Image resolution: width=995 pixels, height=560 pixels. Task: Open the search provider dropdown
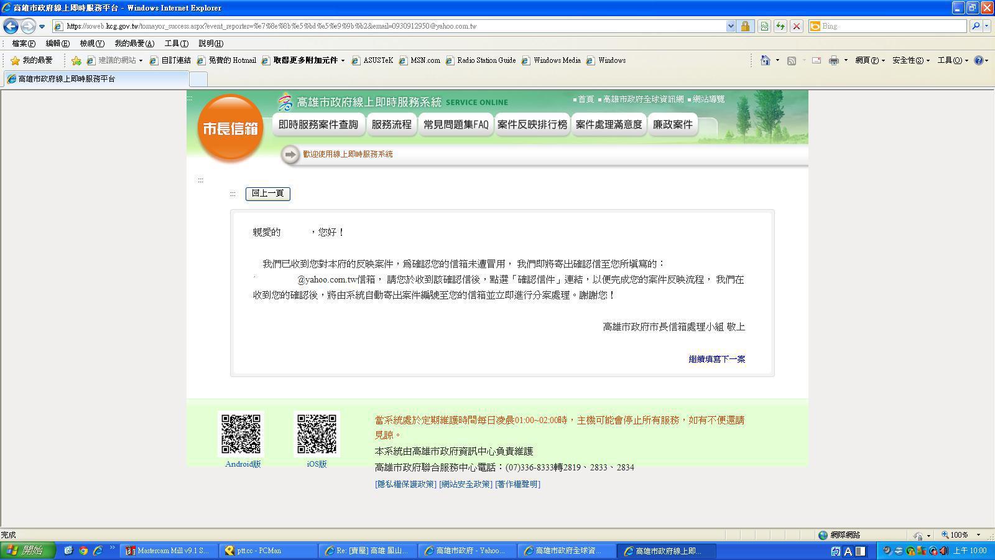[987, 26]
